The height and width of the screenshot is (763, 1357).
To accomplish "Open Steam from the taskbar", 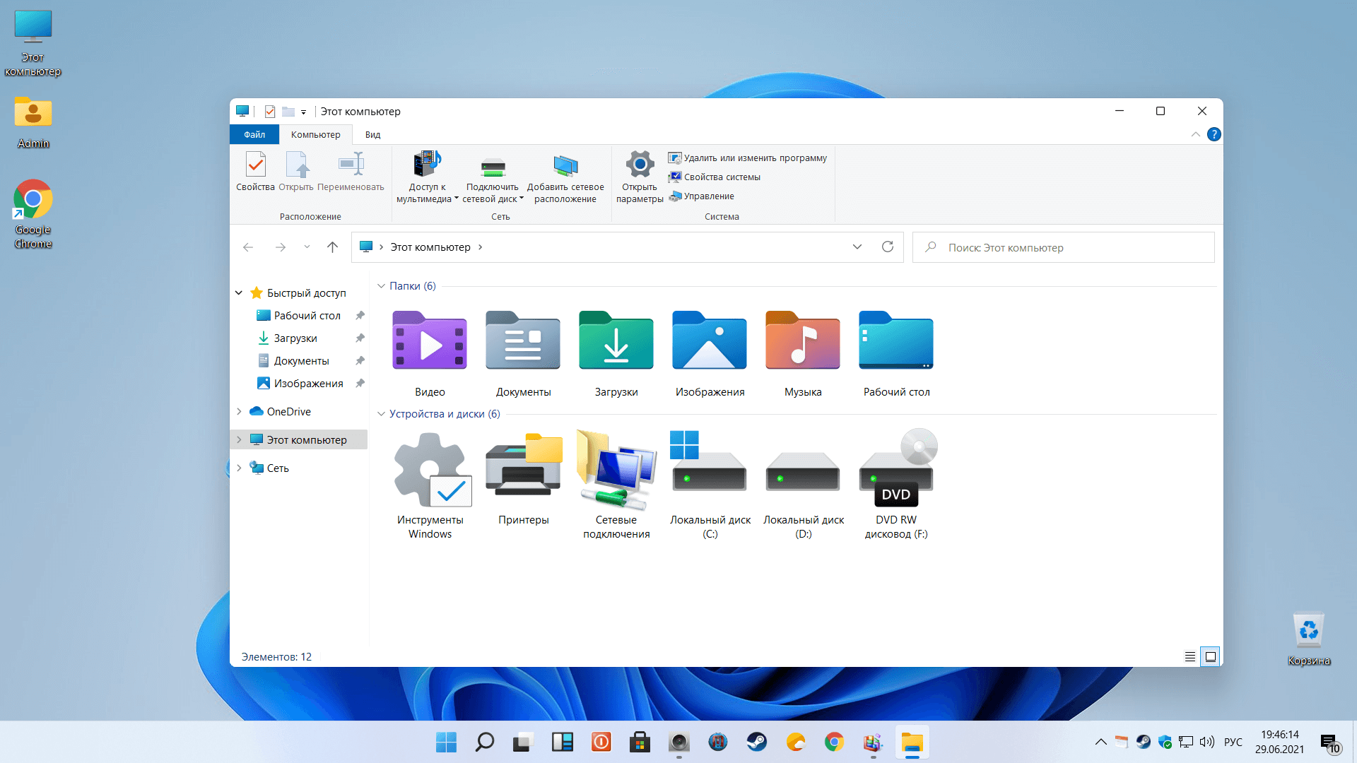I will 757,743.
